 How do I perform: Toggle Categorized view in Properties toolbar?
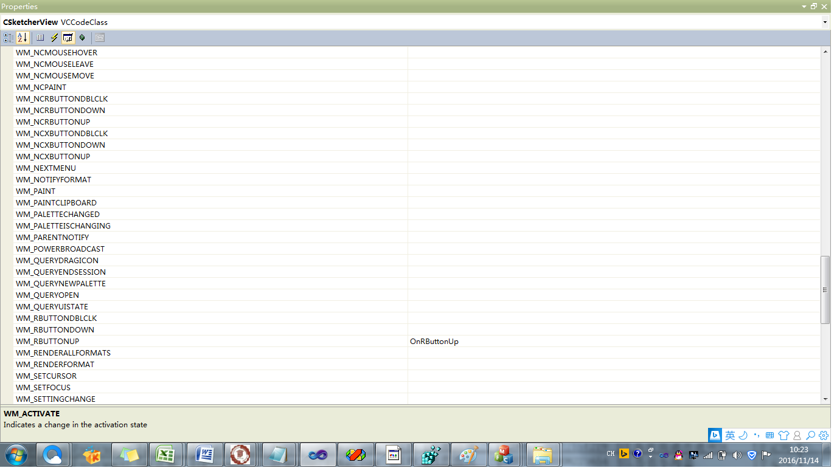click(x=9, y=38)
